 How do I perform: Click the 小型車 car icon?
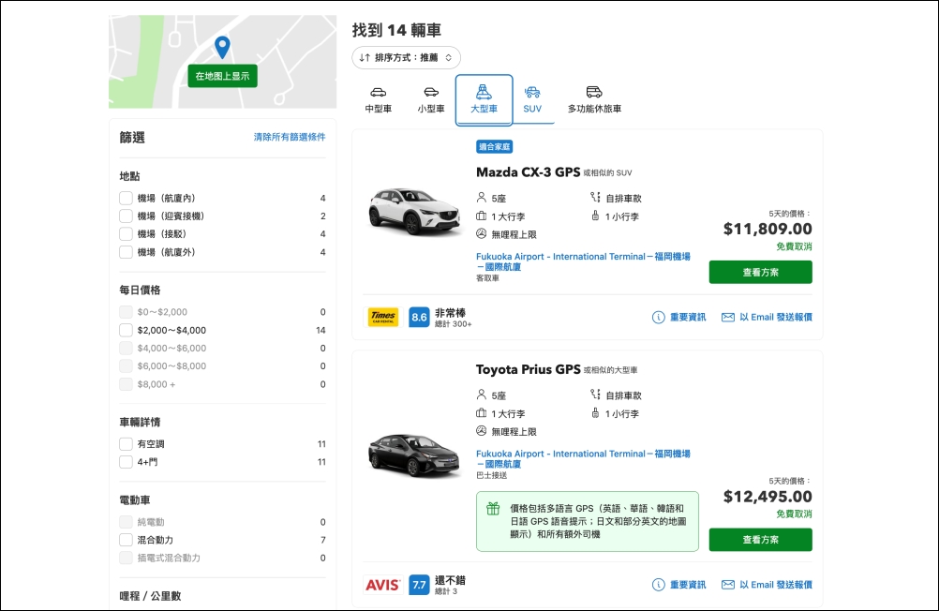(x=431, y=92)
